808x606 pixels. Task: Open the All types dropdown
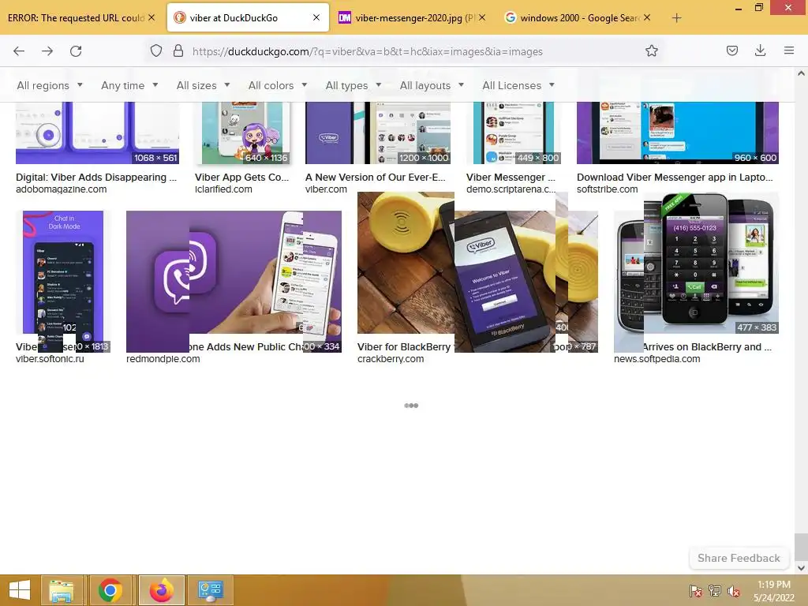coord(353,85)
